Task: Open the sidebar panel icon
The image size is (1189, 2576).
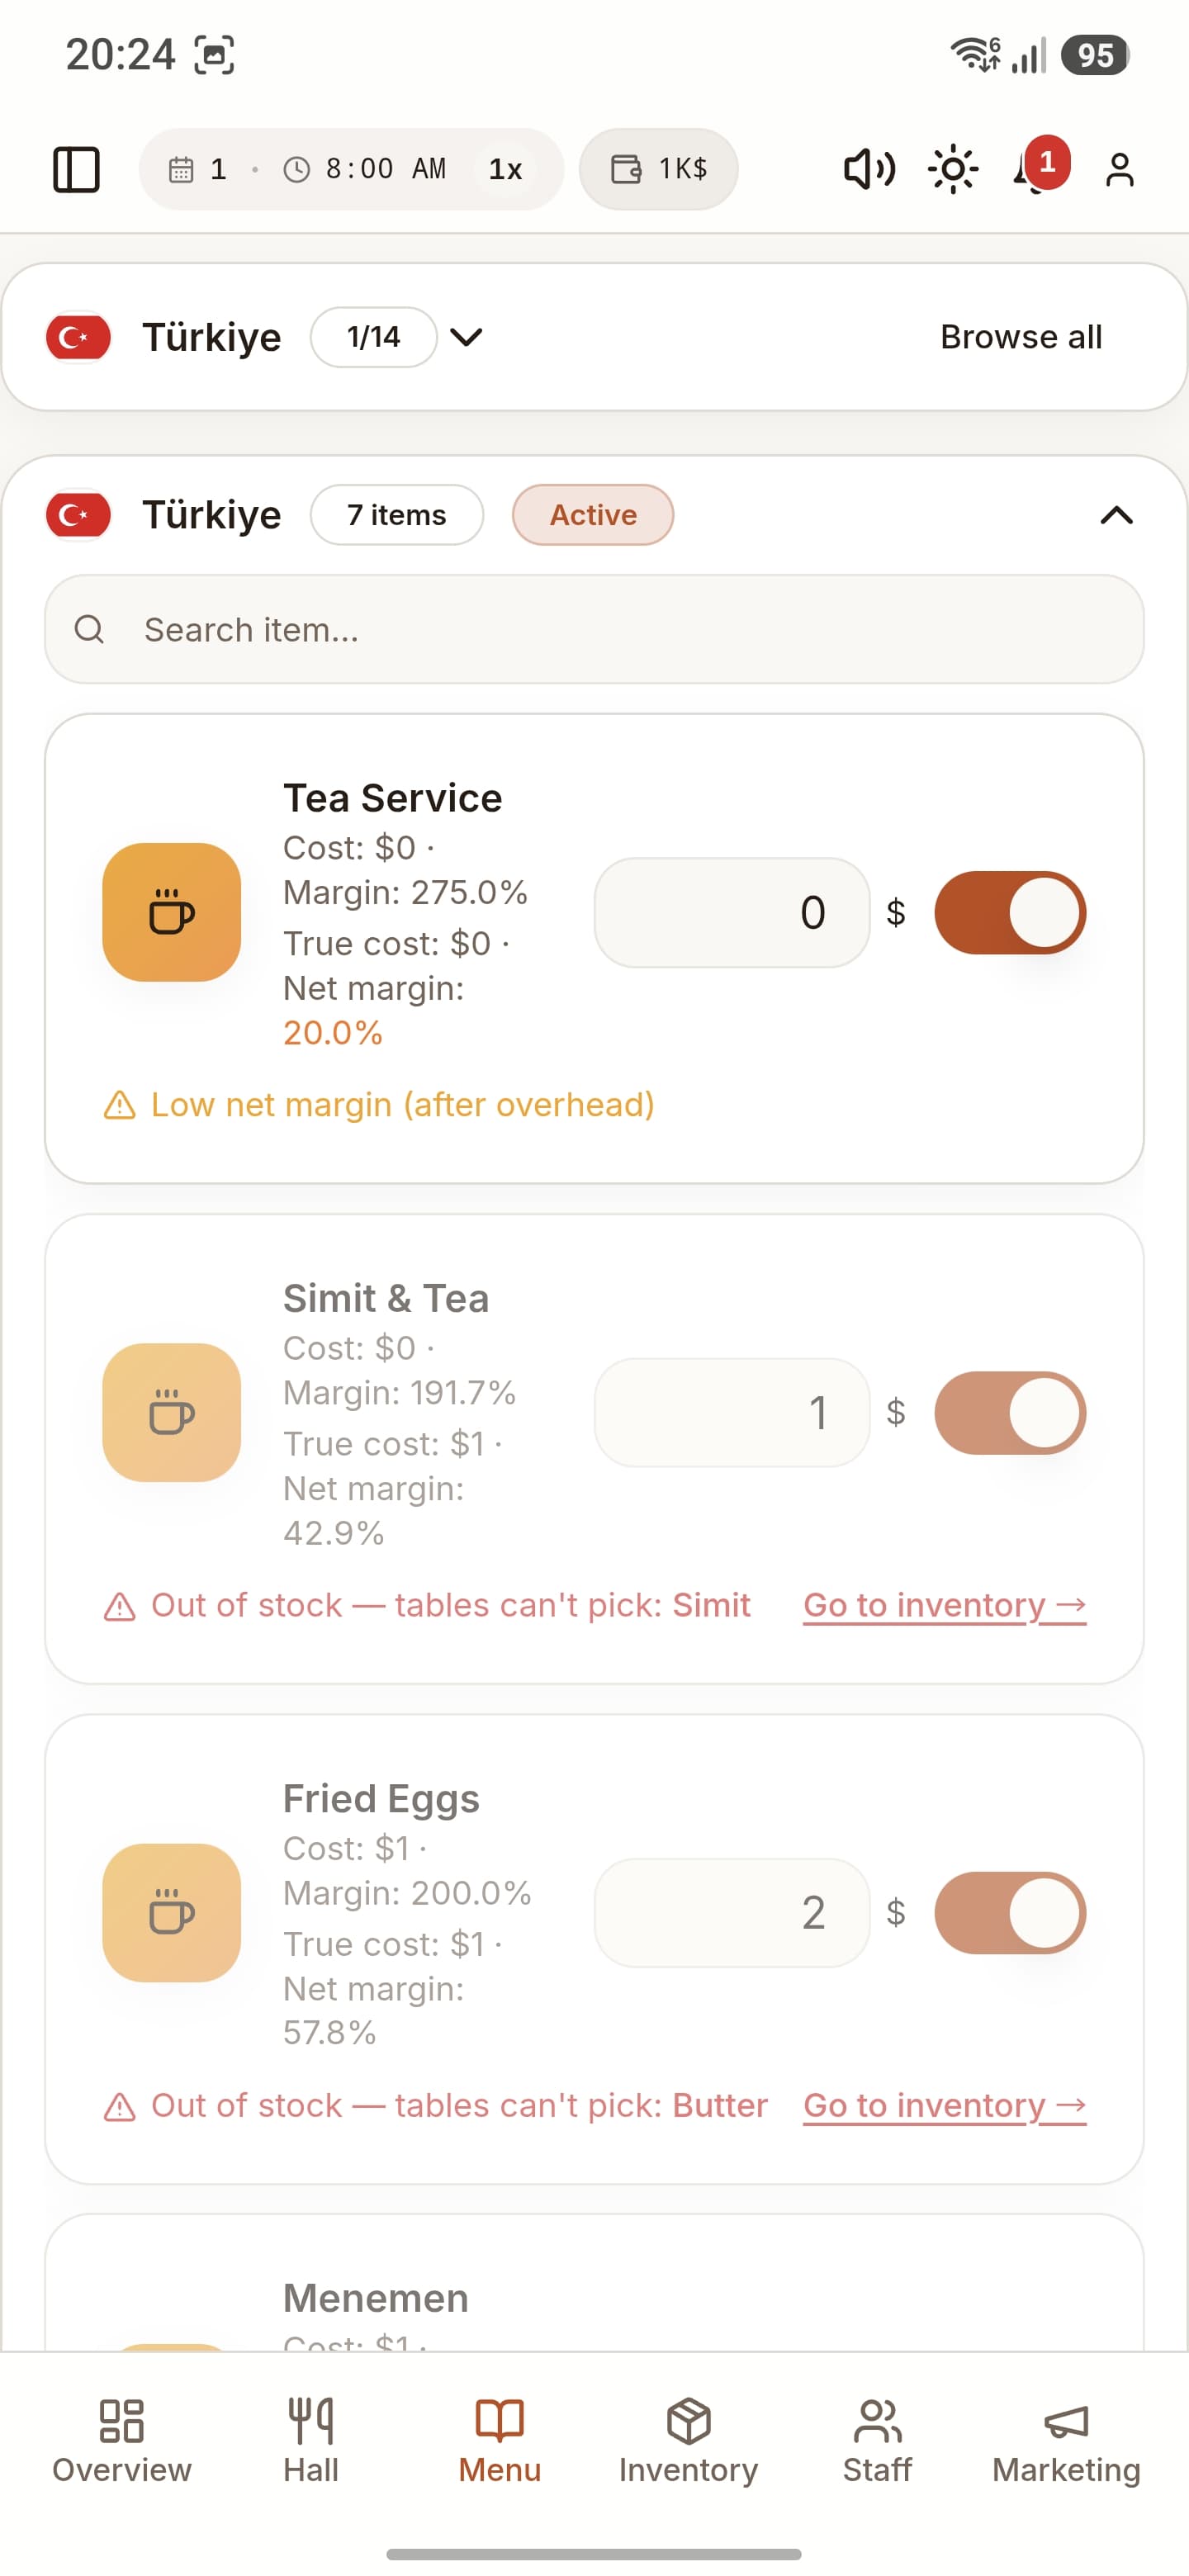Action: (x=76, y=169)
